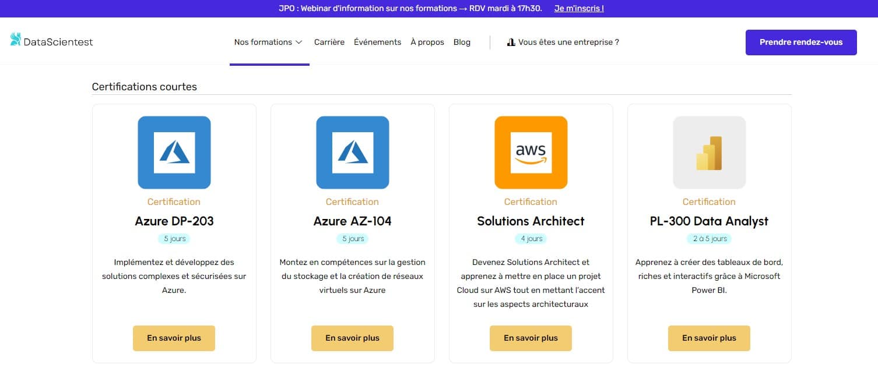Click the AWS Solutions Architect icon
The height and width of the screenshot is (389, 878).
coord(531,153)
